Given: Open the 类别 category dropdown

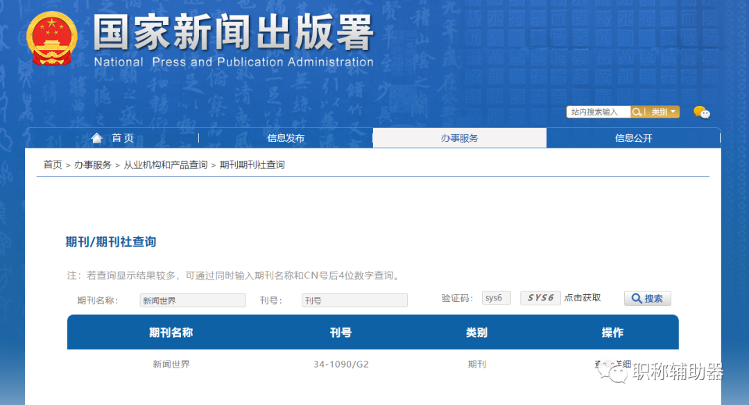Looking at the screenshot, I should click(664, 111).
